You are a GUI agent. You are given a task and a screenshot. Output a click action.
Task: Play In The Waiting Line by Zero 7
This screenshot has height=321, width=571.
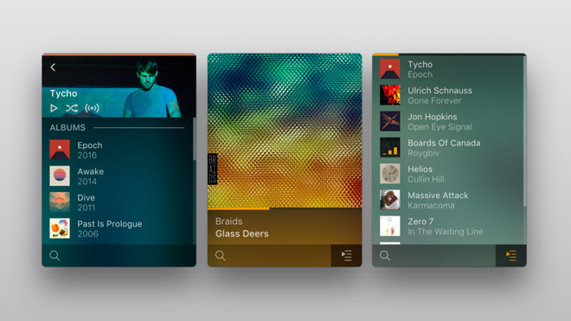click(x=447, y=227)
